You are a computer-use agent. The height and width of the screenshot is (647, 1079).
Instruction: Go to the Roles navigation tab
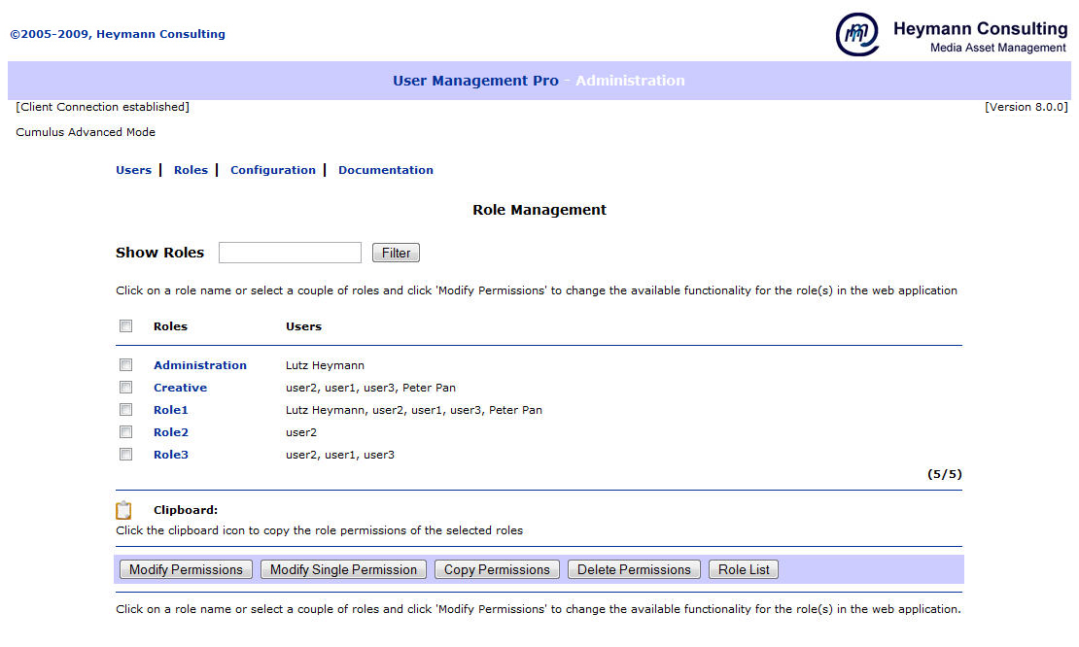click(191, 170)
